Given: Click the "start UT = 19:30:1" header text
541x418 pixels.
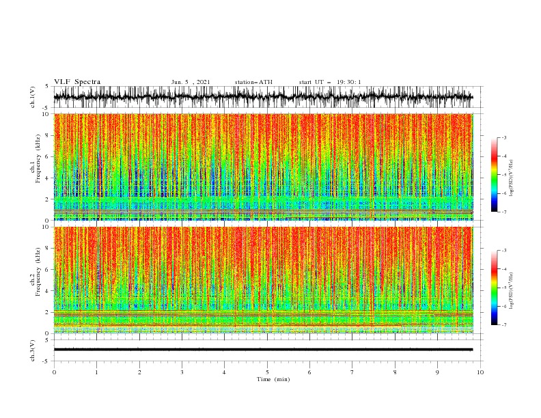Looking at the screenshot, I should (330, 82).
